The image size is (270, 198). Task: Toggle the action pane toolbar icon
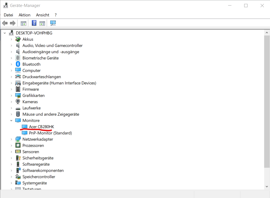pos(42,23)
